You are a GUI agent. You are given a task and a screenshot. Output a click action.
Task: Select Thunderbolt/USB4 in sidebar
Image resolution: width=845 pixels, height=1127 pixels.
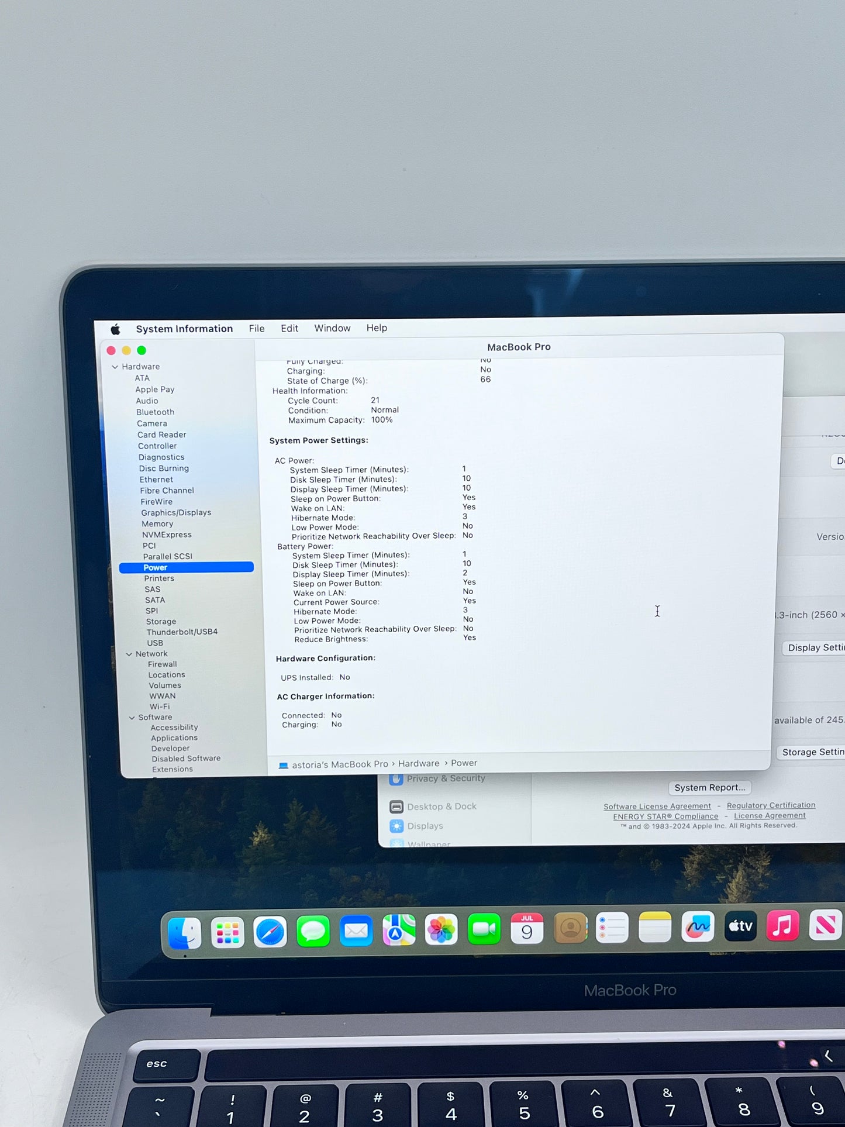(x=182, y=632)
